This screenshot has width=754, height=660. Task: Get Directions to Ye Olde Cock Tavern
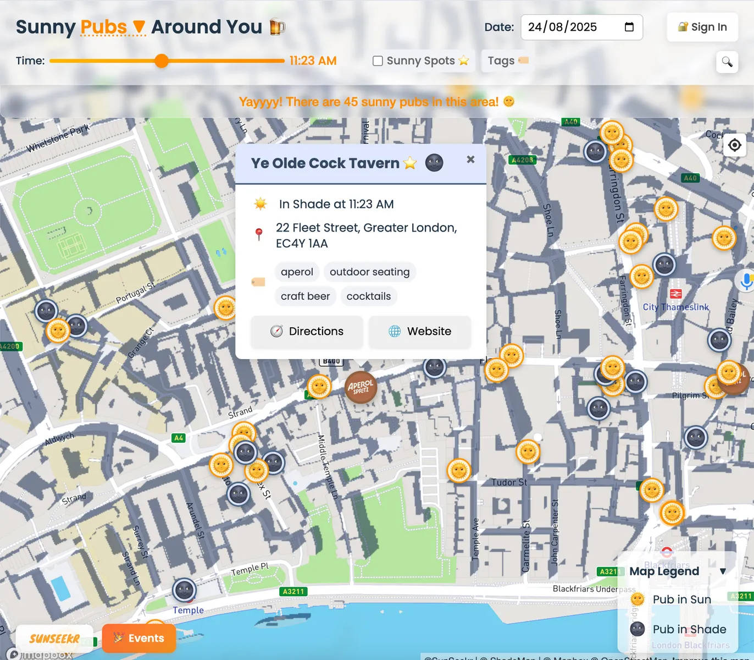[x=307, y=332]
